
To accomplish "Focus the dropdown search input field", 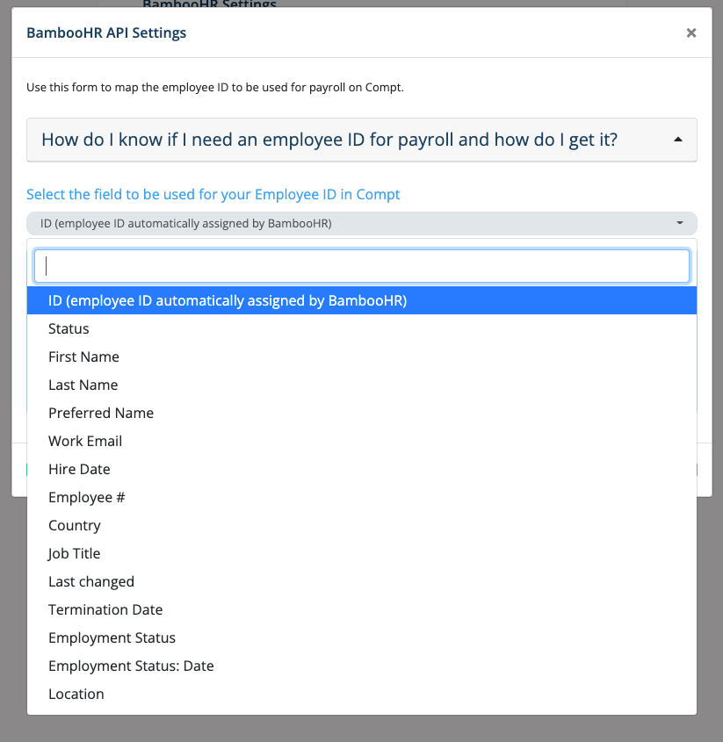I will point(361,265).
